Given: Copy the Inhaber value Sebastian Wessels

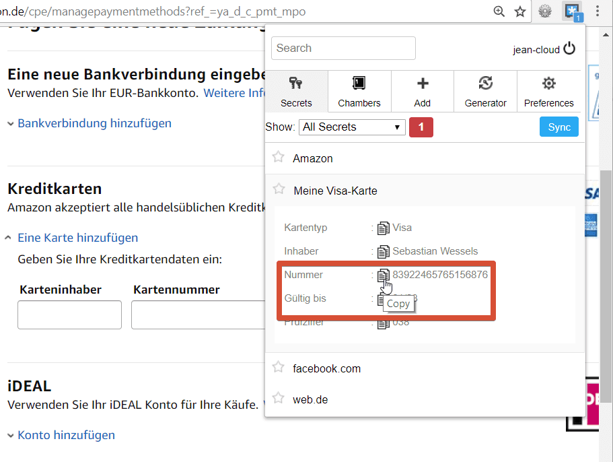Looking at the screenshot, I should coord(383,251).
